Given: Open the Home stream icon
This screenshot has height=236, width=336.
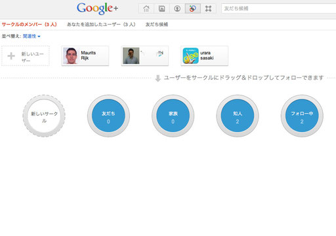Looking at the screenshot, I should (x=146, y=8).
